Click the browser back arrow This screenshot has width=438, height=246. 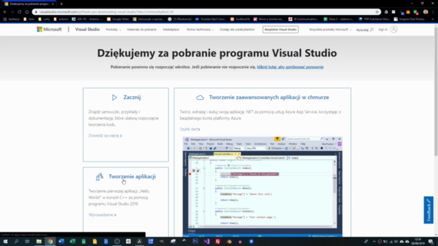coord(5,12)
